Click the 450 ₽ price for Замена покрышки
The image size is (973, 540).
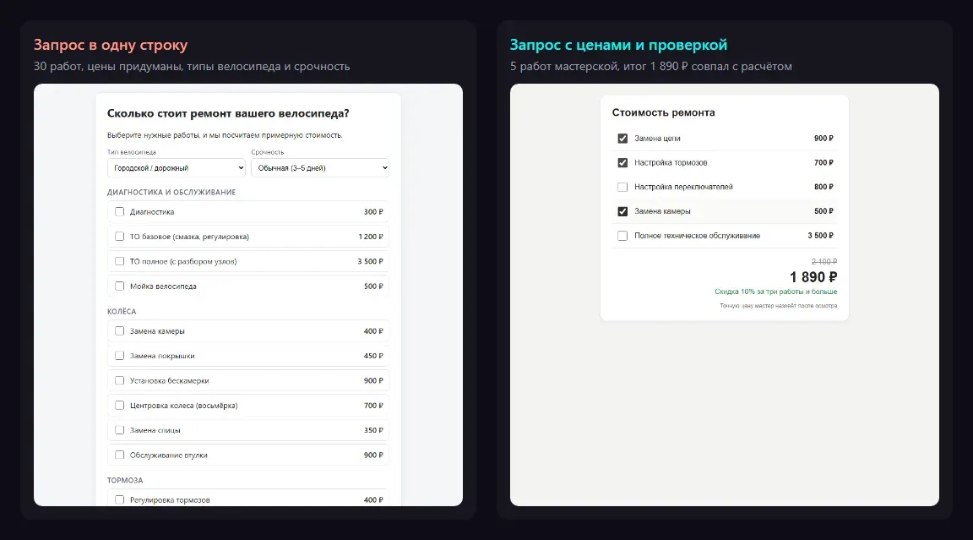point(373,356)
